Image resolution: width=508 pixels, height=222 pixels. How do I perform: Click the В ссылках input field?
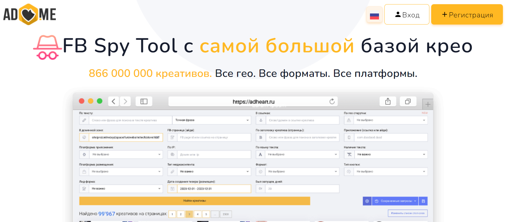tap(302, 120)
